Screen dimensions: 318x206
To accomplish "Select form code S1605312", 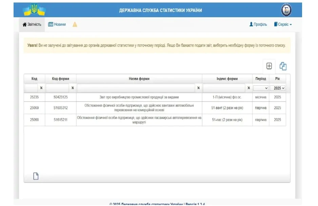I will (60, 108).
